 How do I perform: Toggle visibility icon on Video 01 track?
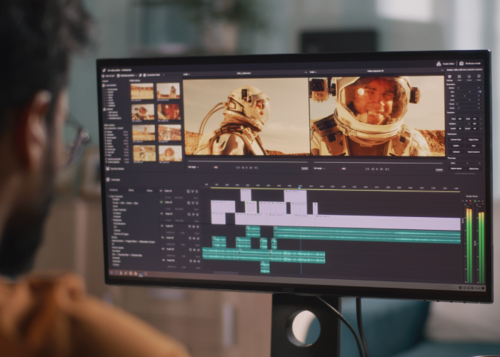coord(197,214)
